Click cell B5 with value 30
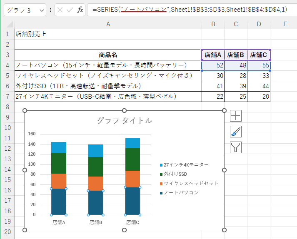This screenshot has width=297, height=239. click(213, 76)
